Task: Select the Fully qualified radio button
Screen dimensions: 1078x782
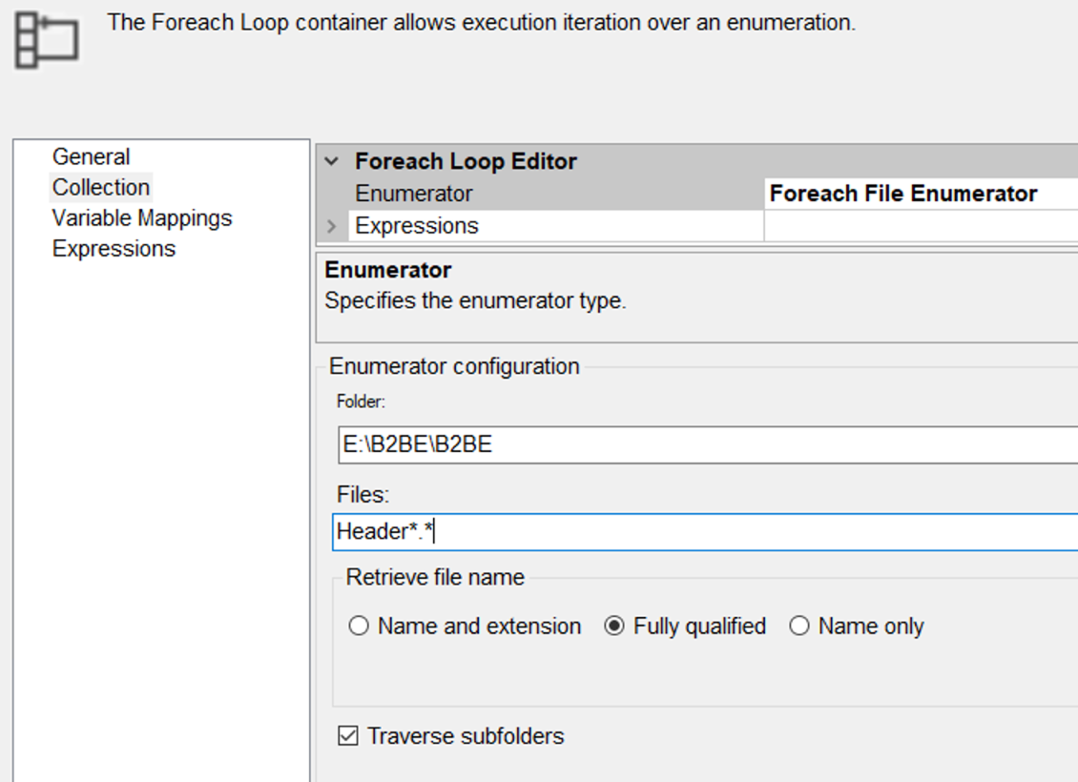Action: [x=615, y=627]
